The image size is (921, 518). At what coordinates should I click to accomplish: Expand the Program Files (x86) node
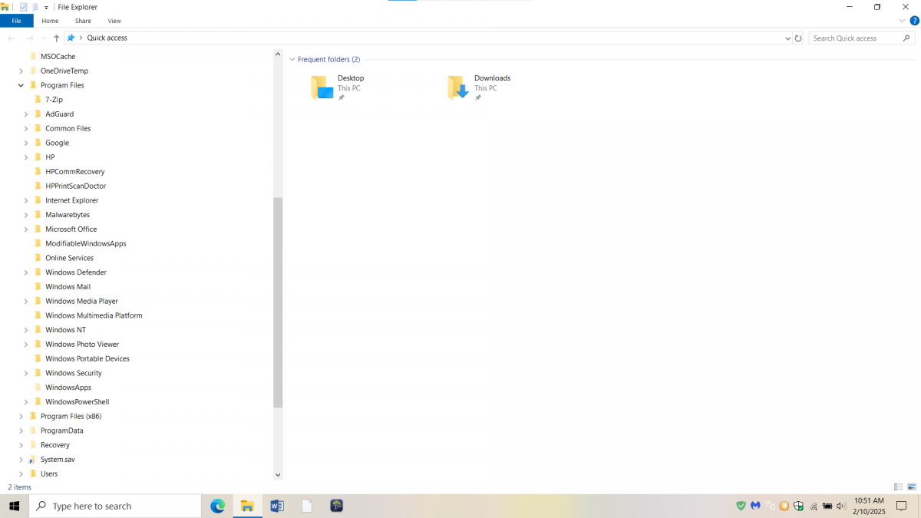pos(21,416)
